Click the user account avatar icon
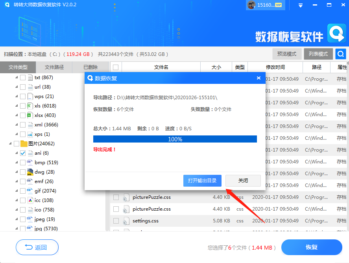The width and height of the screenshot is (349, 263). point(252,5)
